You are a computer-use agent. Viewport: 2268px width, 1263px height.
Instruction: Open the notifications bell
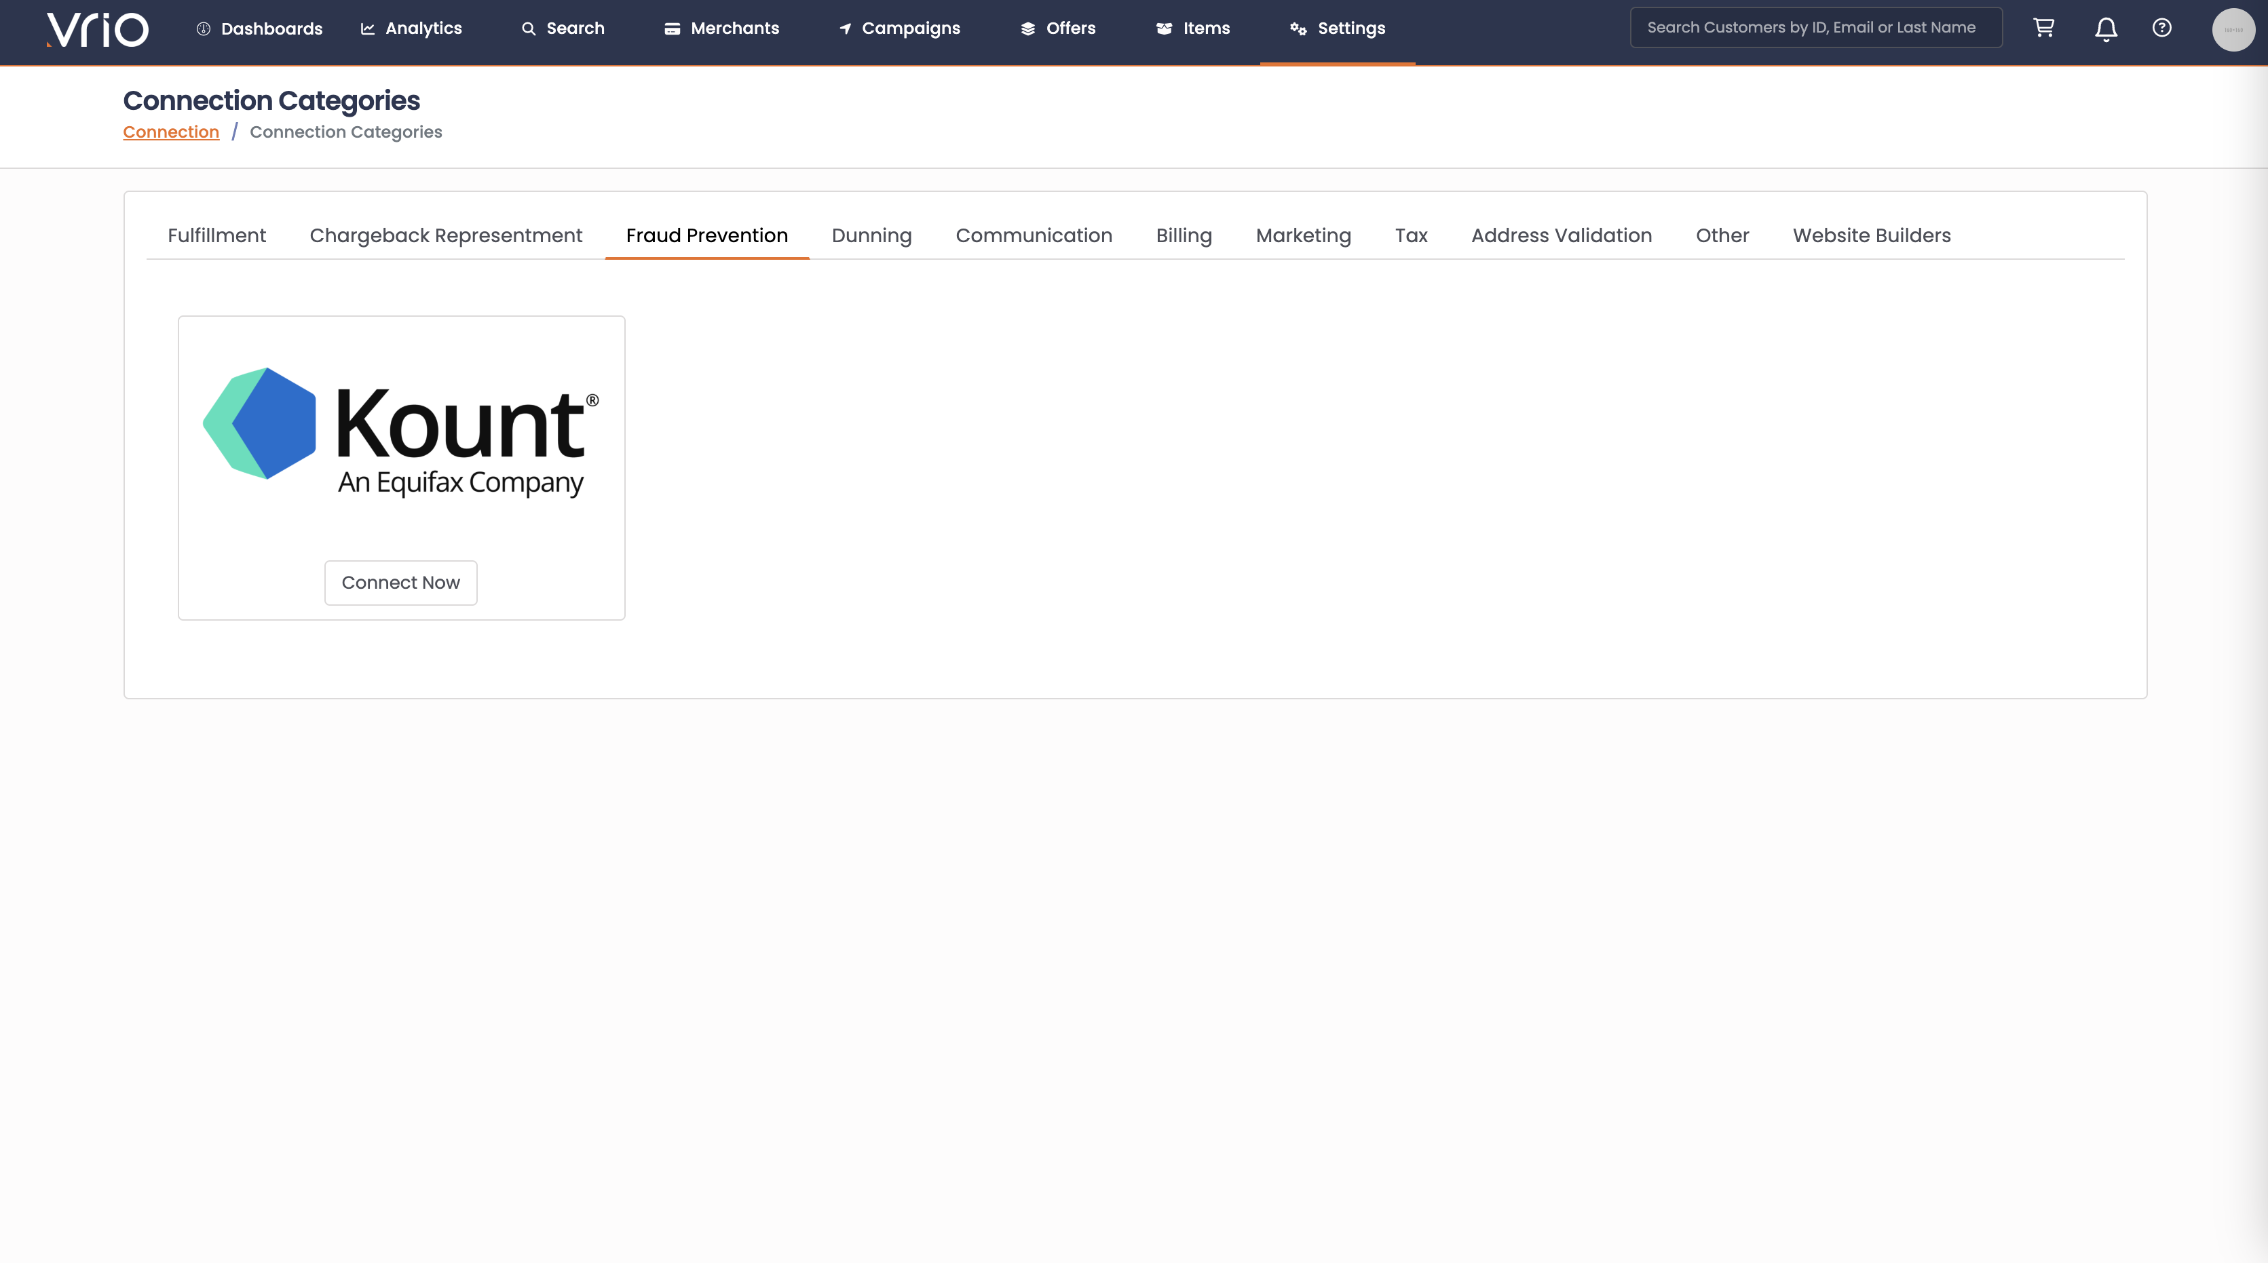point(2105,29)
